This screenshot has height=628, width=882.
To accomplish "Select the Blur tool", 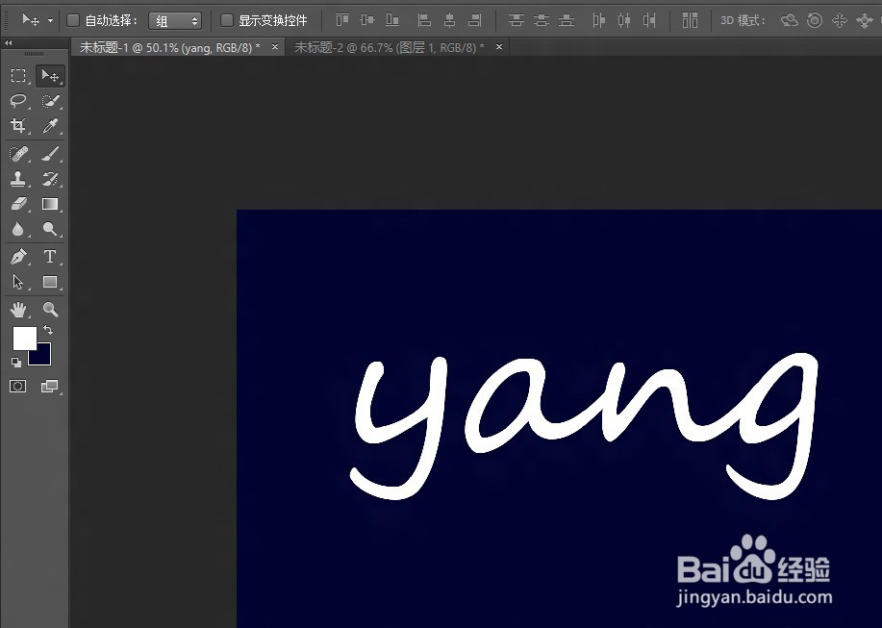I will click(18, 229).
